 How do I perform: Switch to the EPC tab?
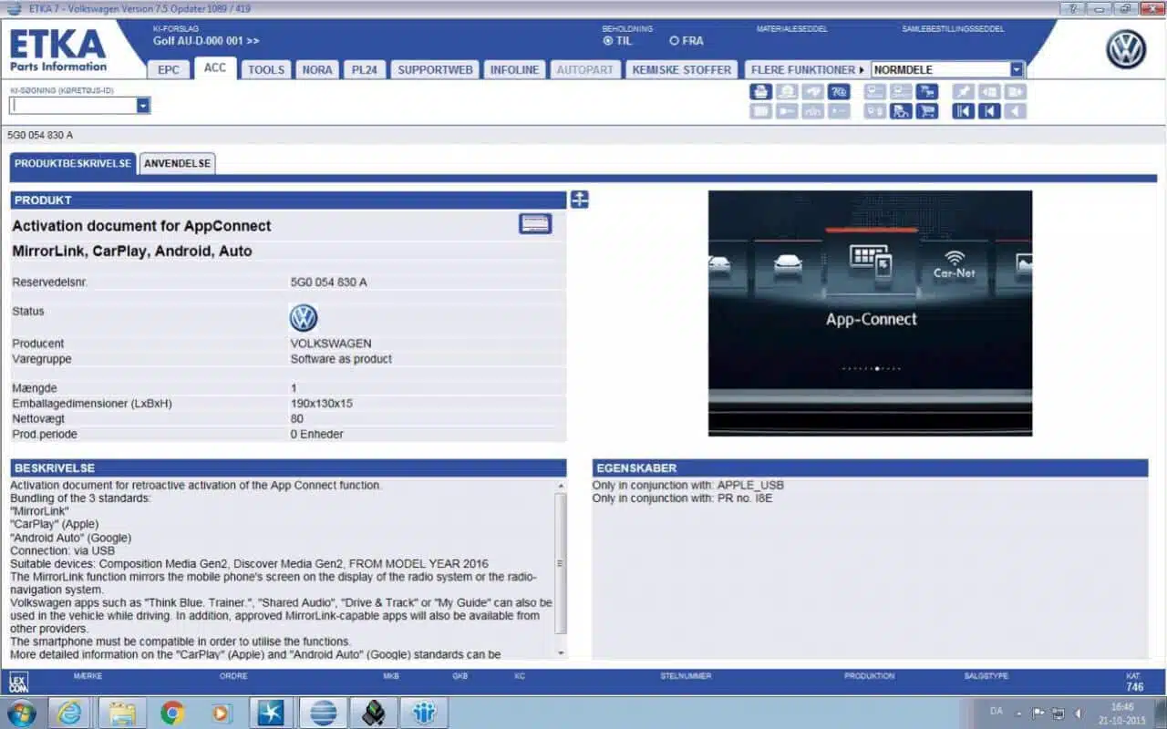click(169, 69)
